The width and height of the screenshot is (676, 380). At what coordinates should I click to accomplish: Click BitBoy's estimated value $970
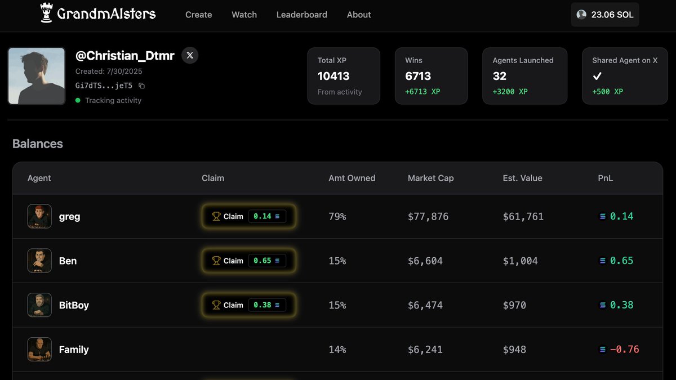(515, 306)
